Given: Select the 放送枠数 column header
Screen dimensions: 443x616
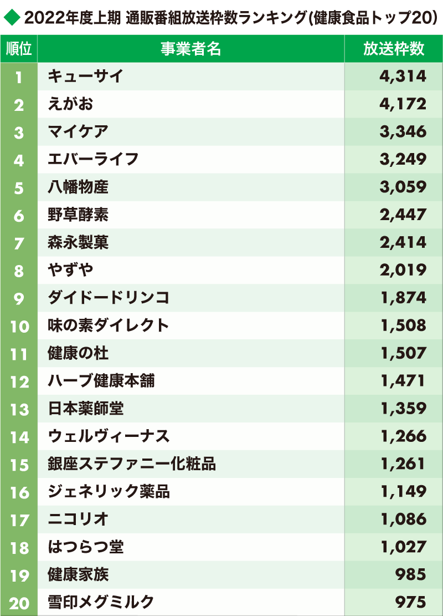Looking at the screenshot, I should tap(394, 49).
